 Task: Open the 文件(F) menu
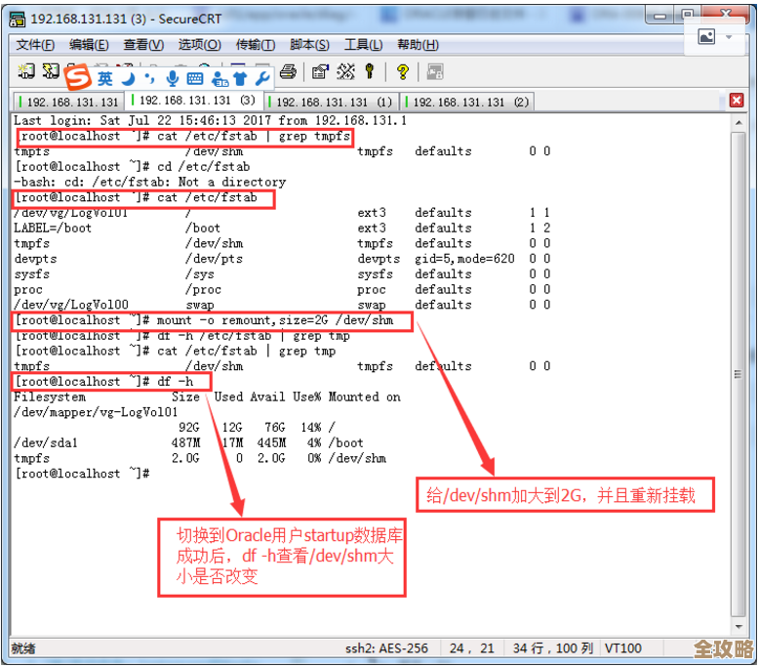pos(35,45)
